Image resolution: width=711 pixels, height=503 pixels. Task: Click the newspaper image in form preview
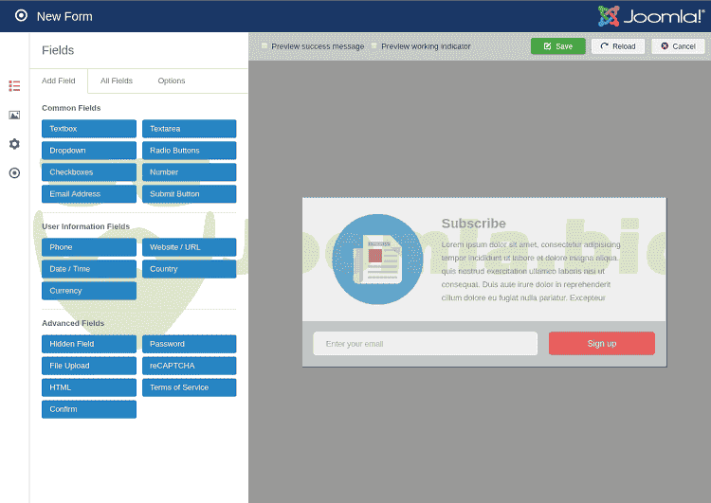[377, 260]
